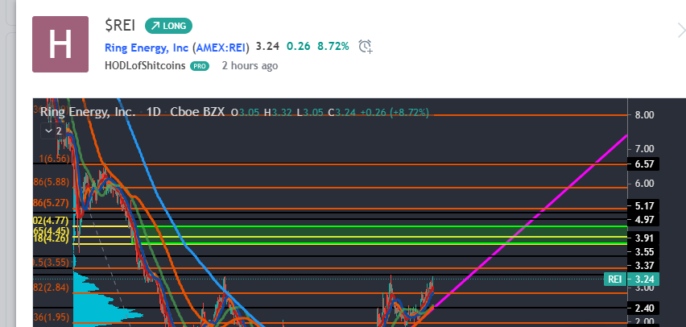Click Cboe BZX exchange label in chart

198,112
